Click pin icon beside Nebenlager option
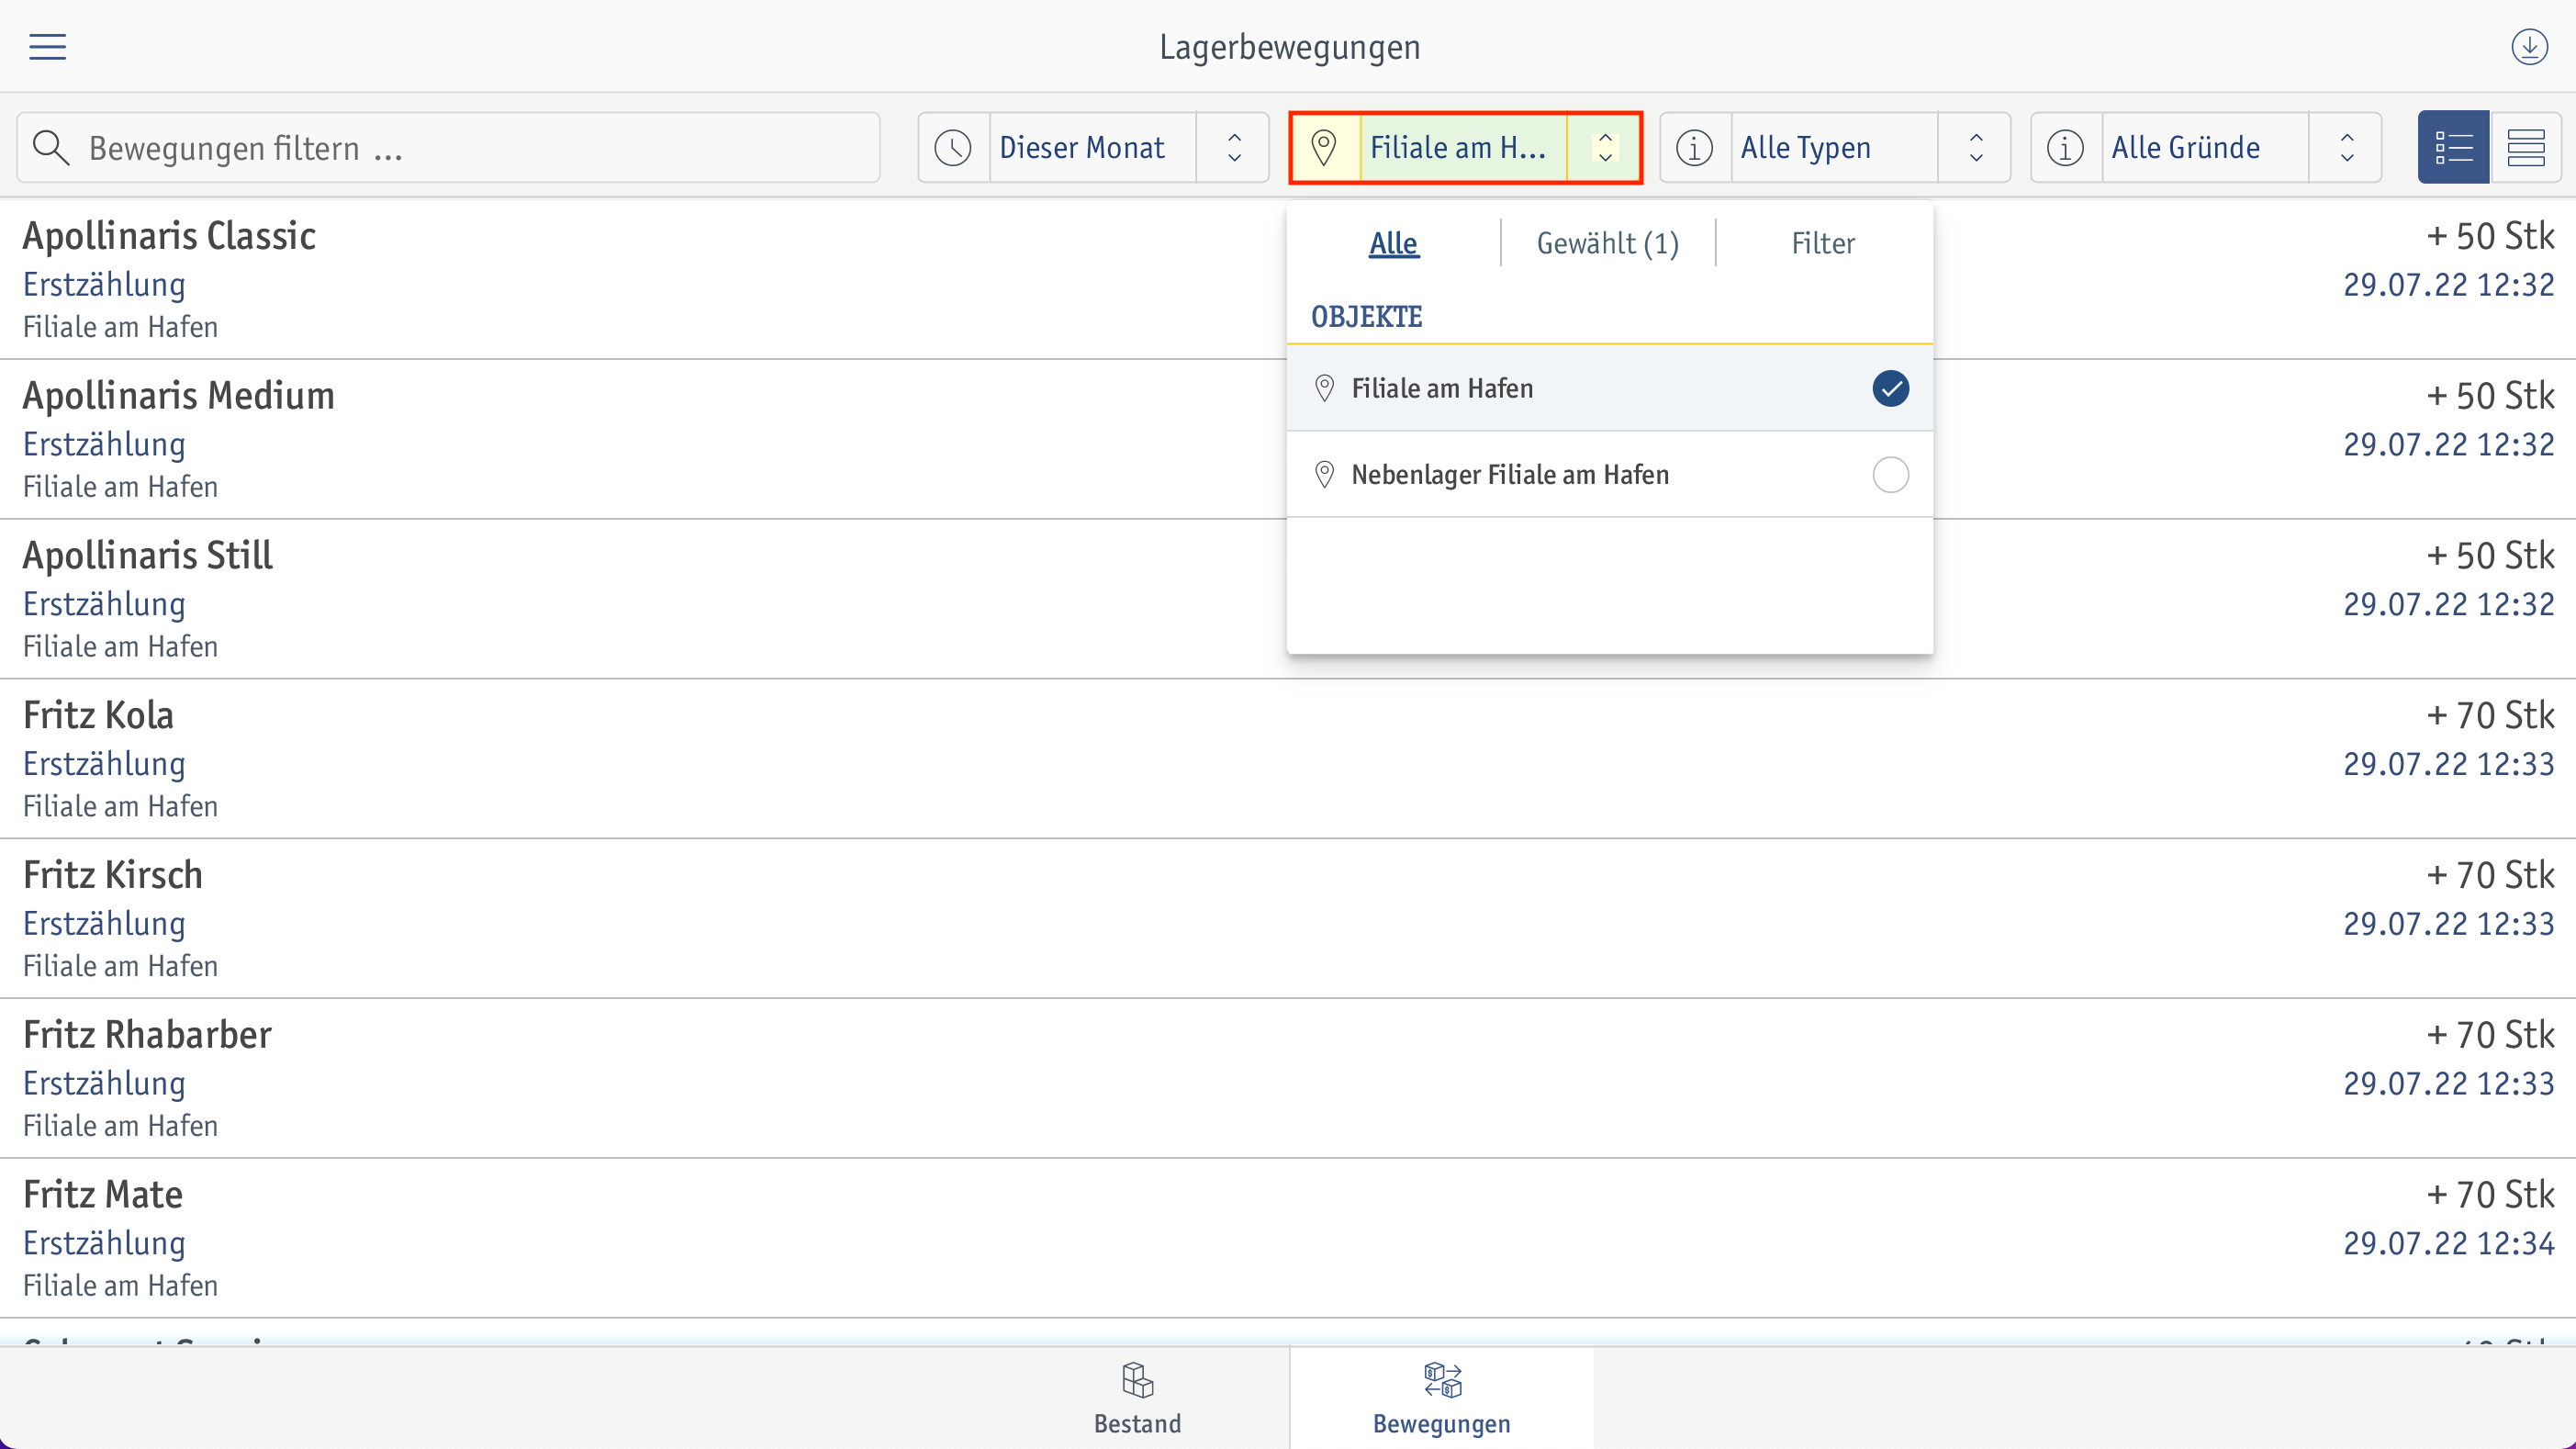 click(x=1324, y=474)
